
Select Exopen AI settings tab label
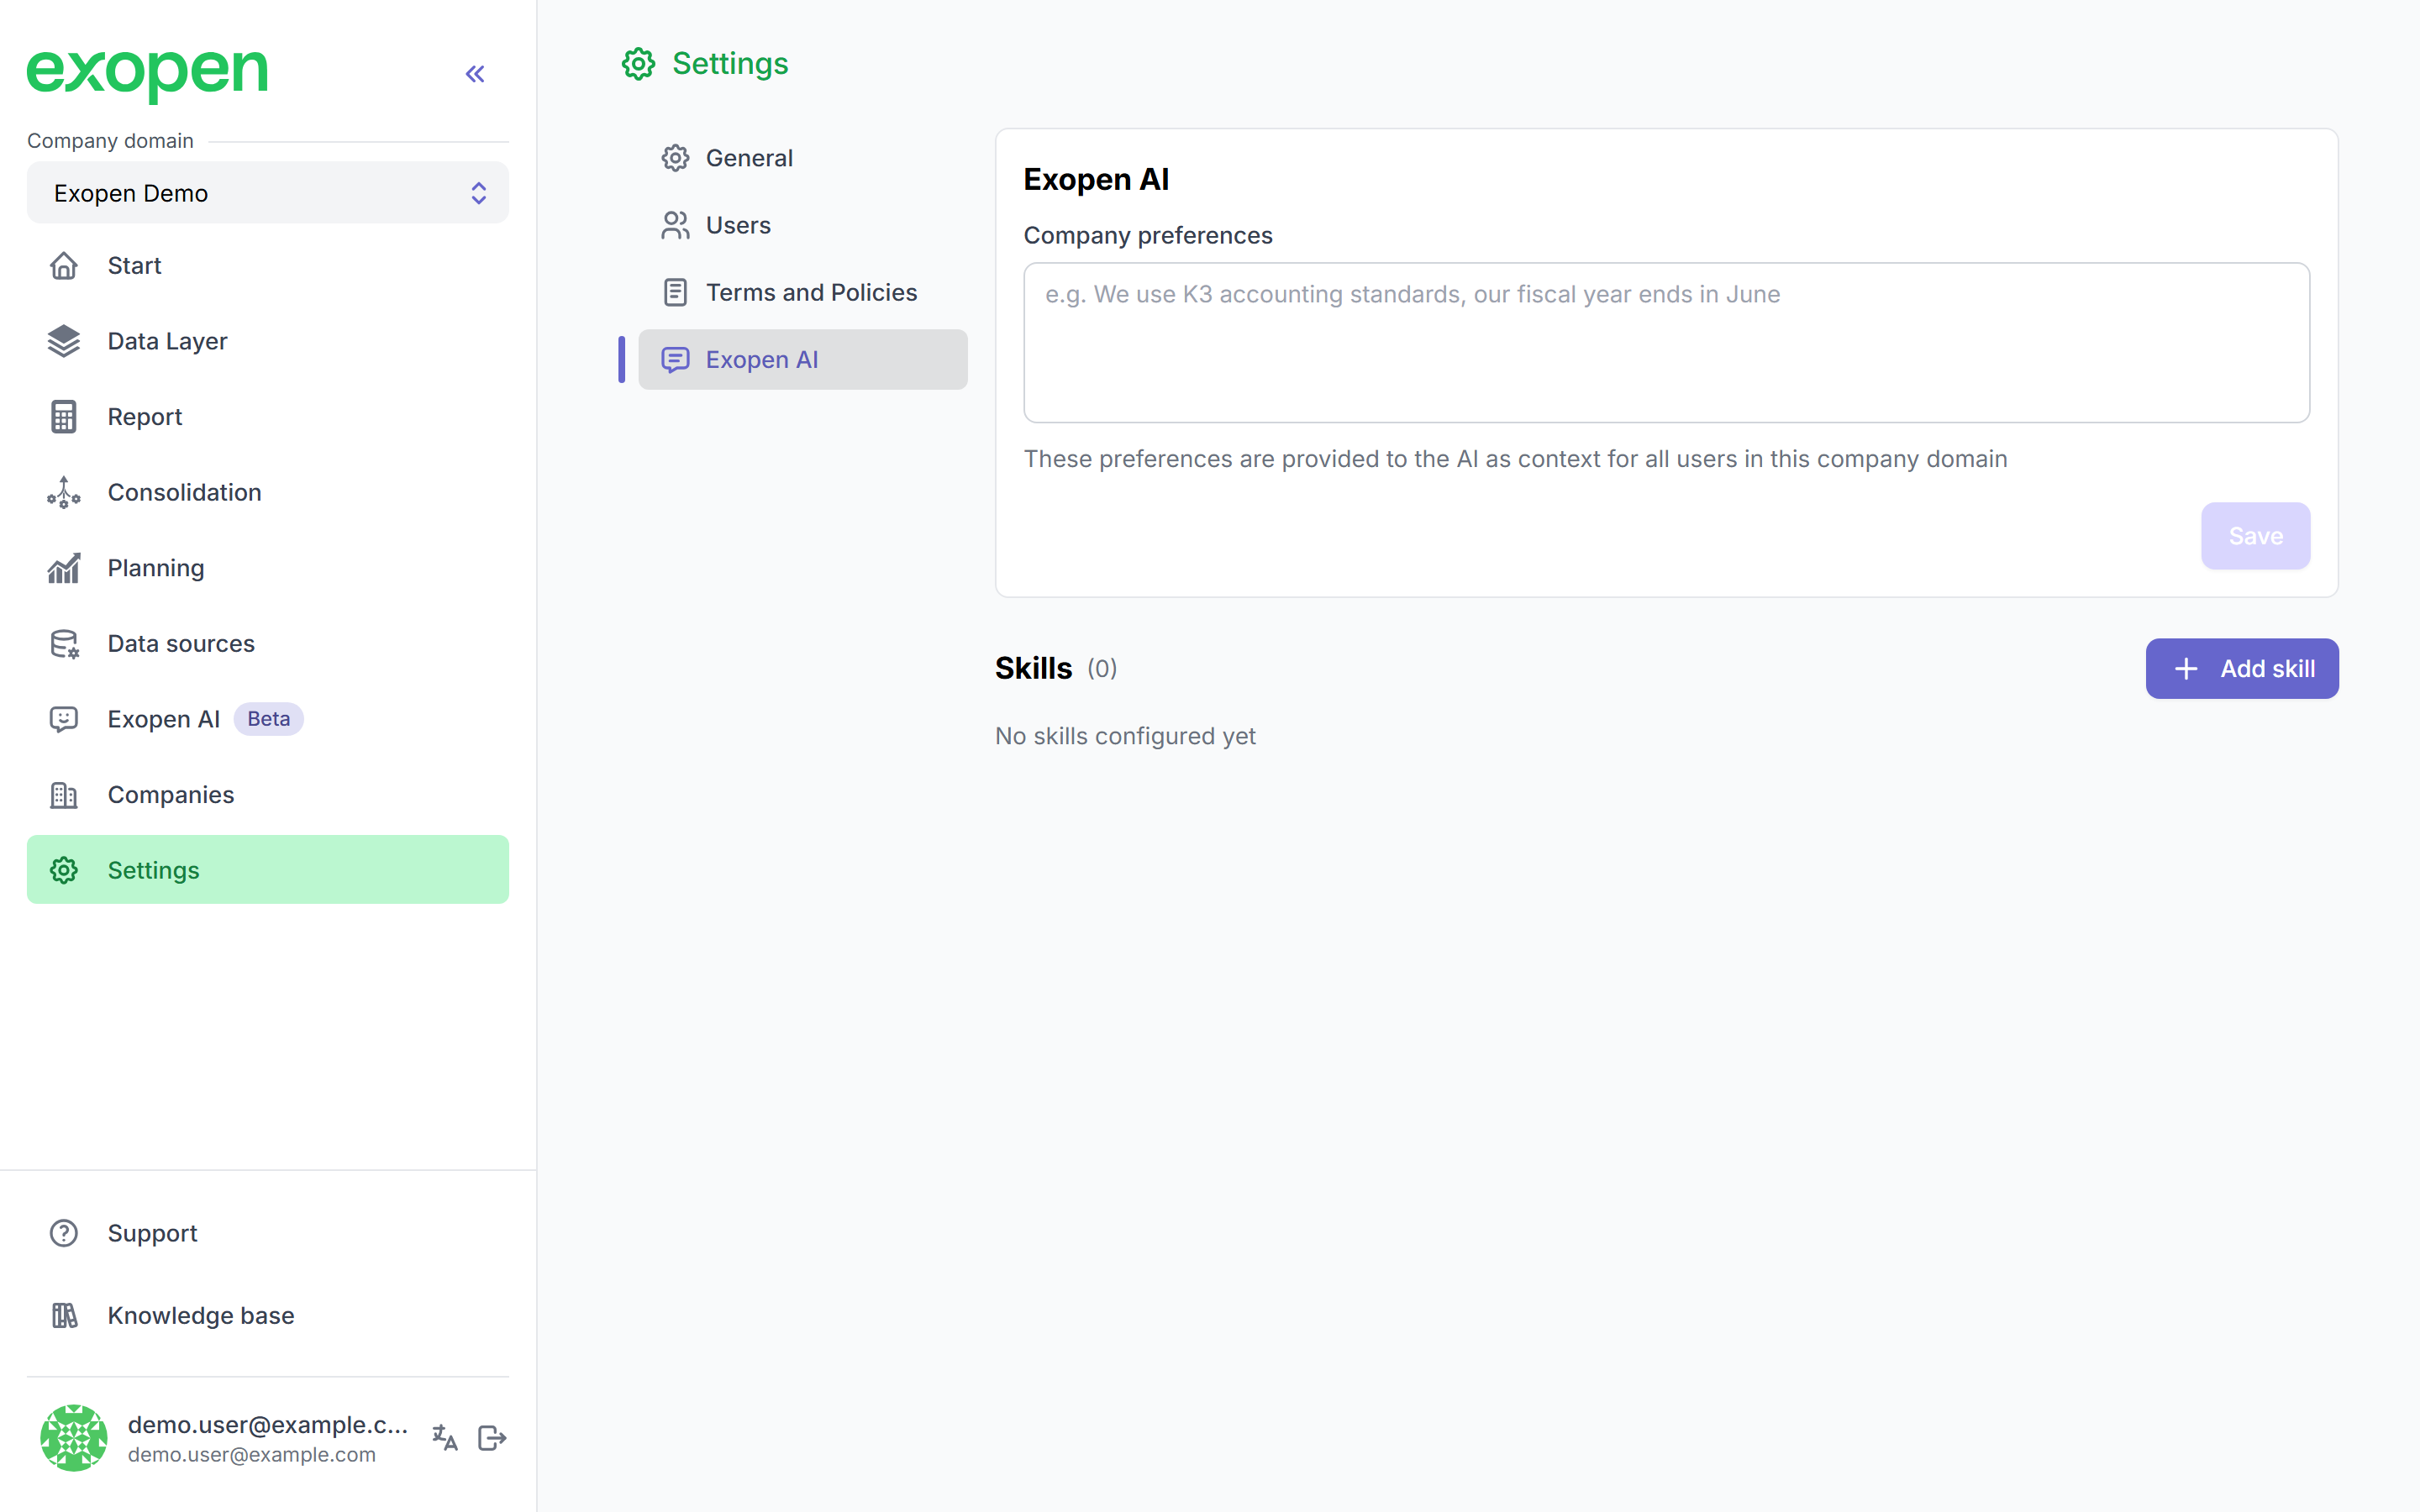point(762,360)
